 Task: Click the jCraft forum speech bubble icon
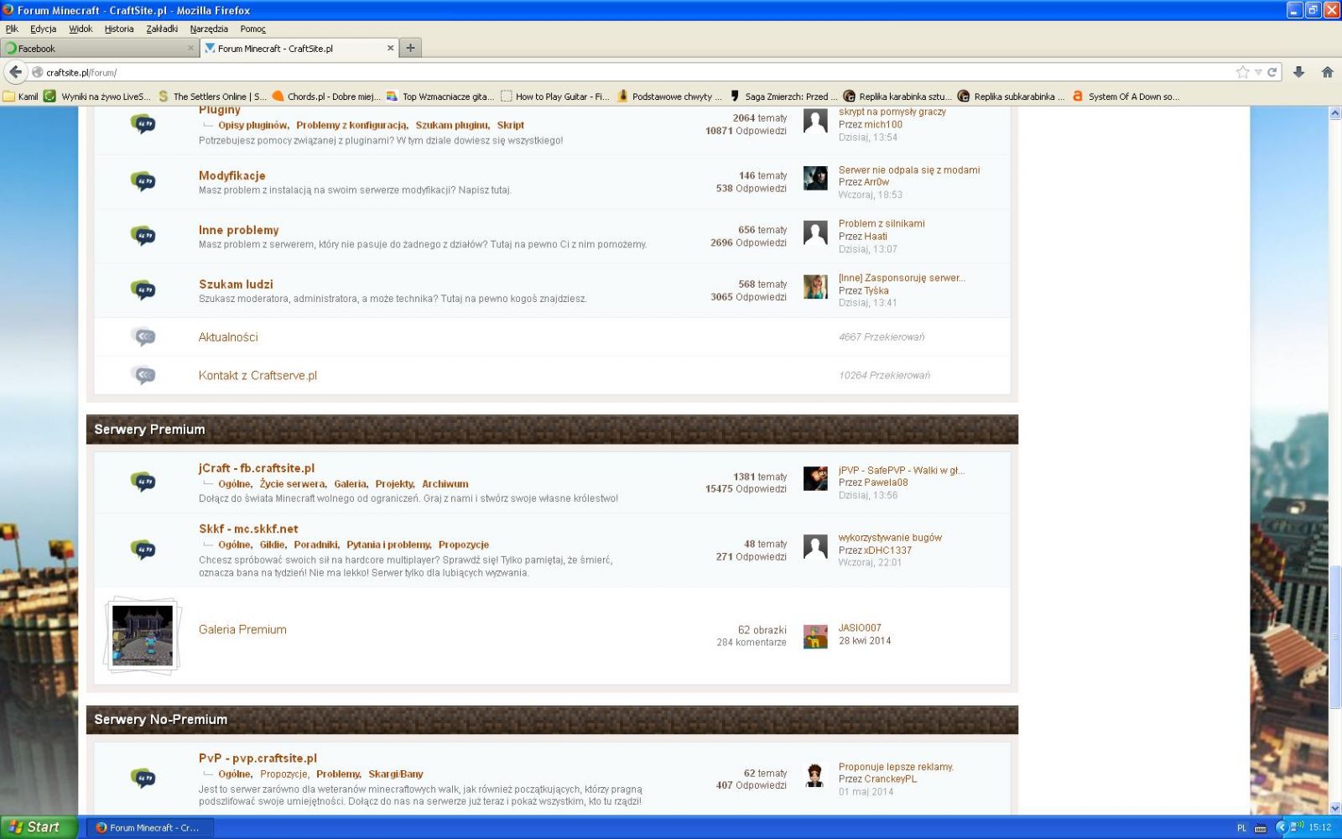(x=143, y=482)
